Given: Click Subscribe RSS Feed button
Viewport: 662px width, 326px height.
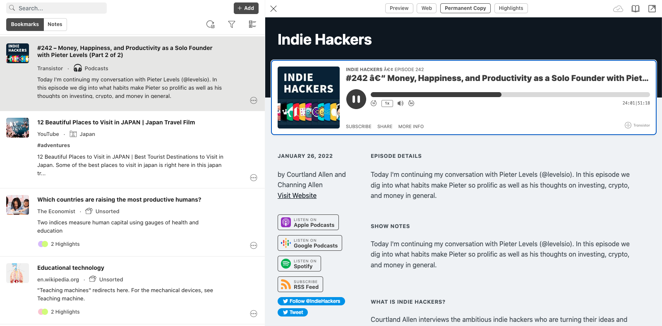Looking at the screenshot, I should [300, 284].
